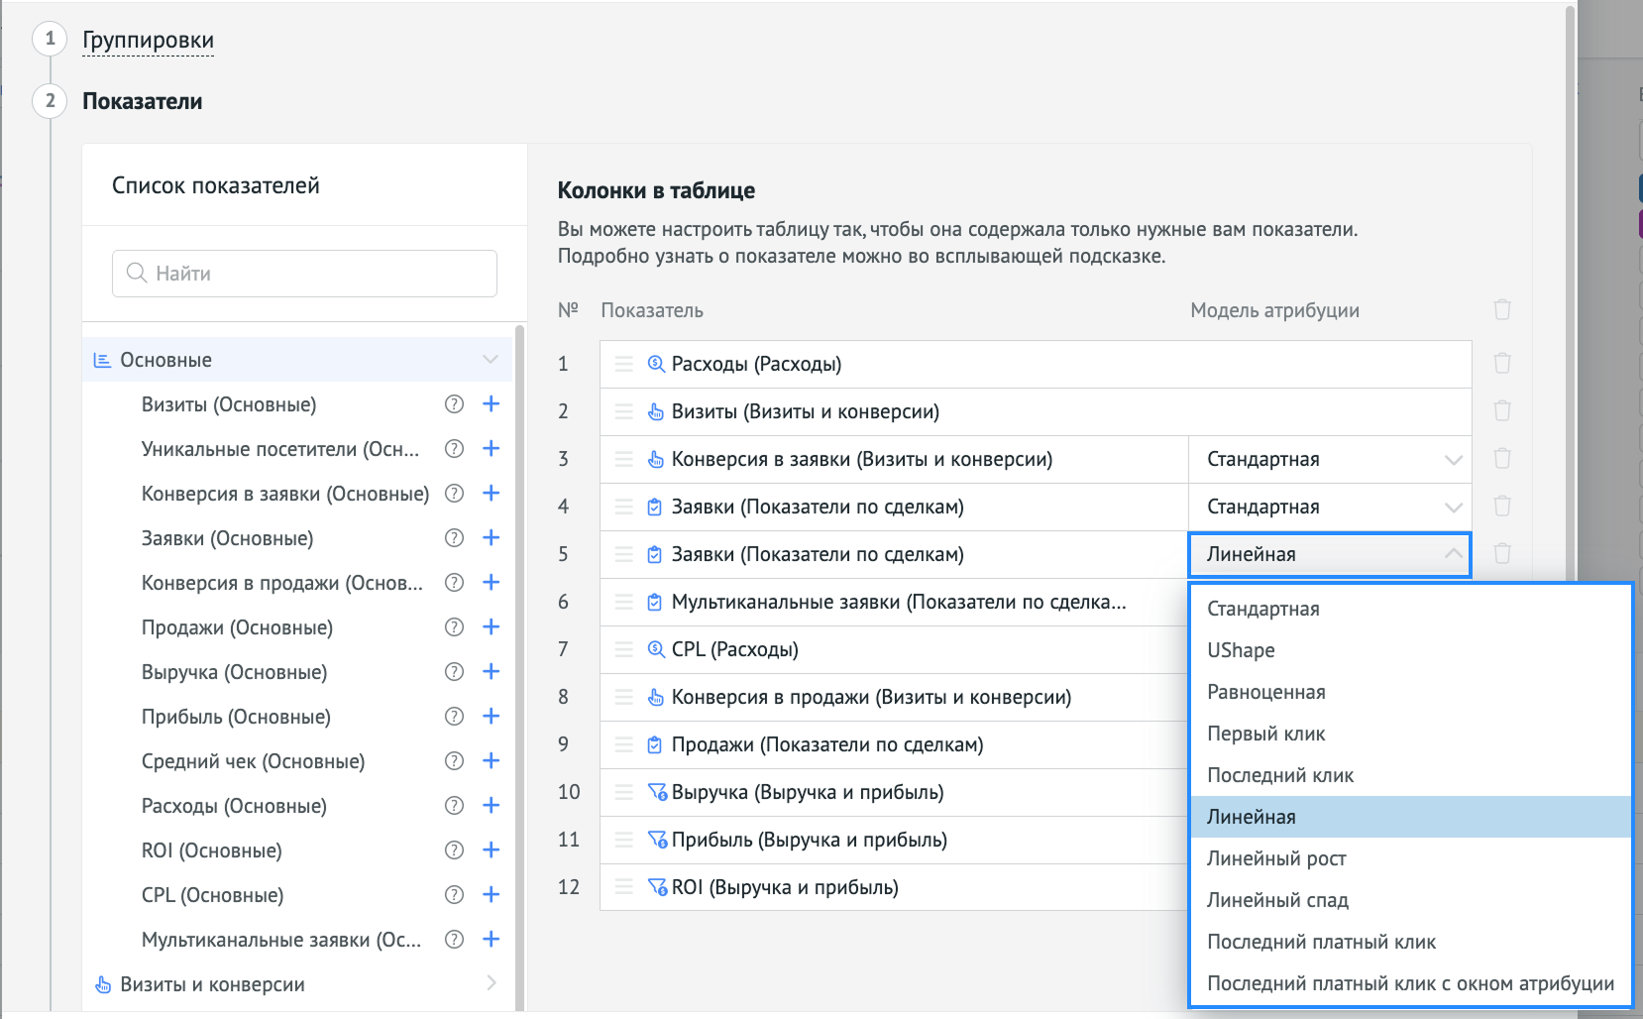Choose Последний платный клик option
Screen dimensions: 1643x1019
(1321, 942)
